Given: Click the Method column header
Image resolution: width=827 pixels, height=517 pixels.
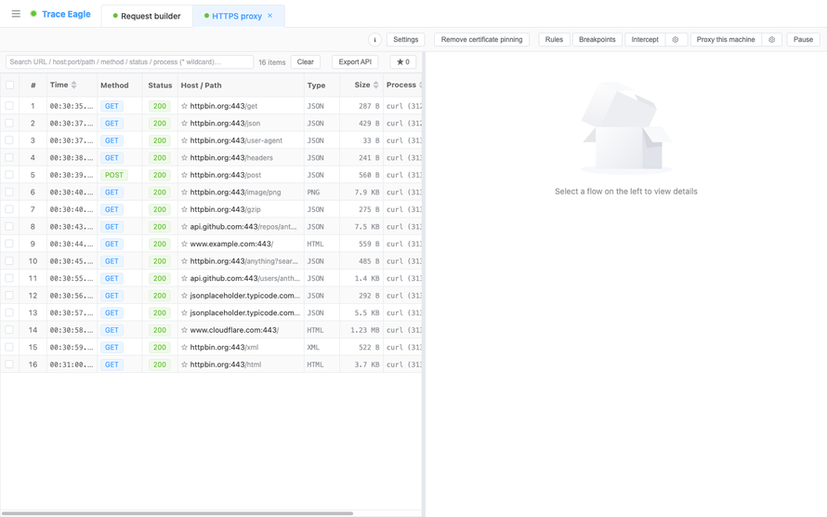Looking at the screenshot, I should click(114, 85).
